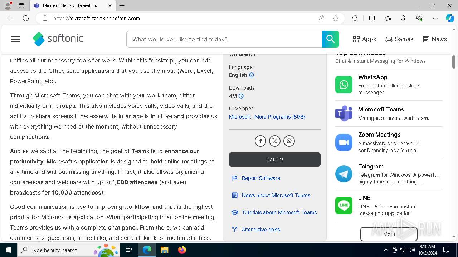Open Apps menu in Softonic header
Screen dimensions: 458x257
coord(364,39)
